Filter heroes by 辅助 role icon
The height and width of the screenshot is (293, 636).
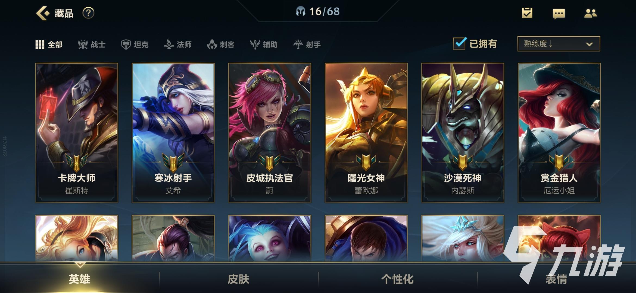point(255,44)
